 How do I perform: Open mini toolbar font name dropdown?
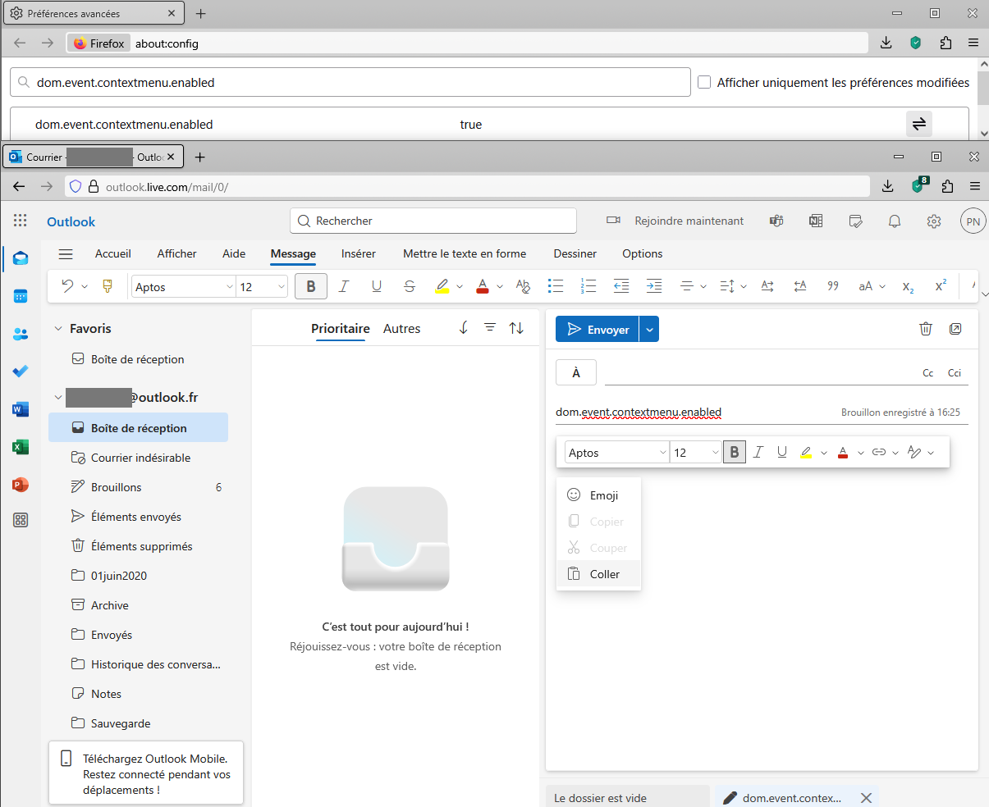(x=663, y=453)
